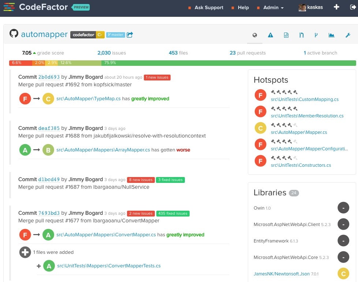Open the trends chart icon
358x282 pixels.
tap(332, 35)
